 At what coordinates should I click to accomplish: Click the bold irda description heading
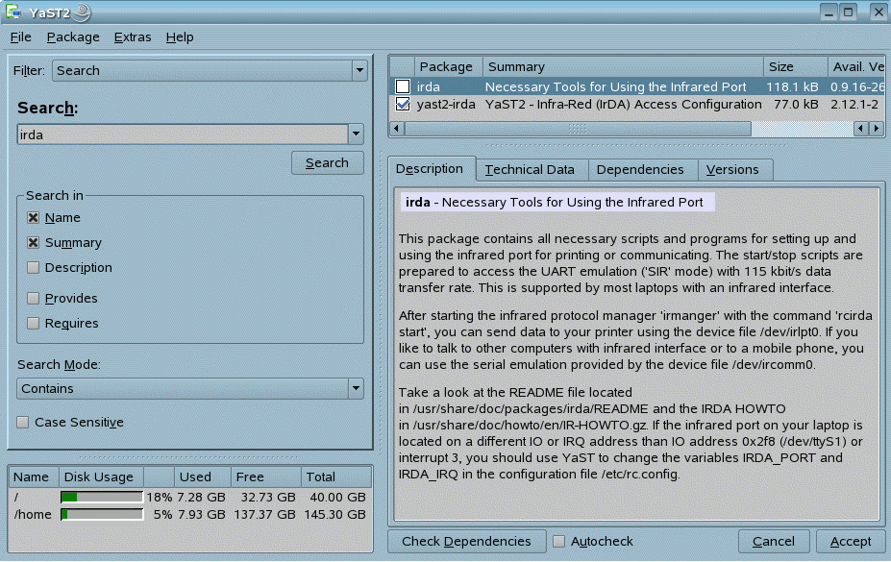click(x=418, y=202)
